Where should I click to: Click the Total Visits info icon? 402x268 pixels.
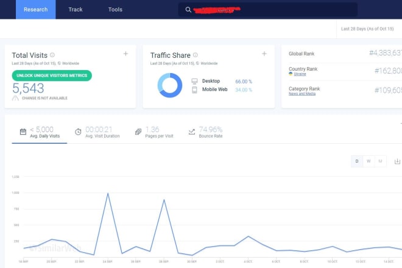[x=52, y=55]
